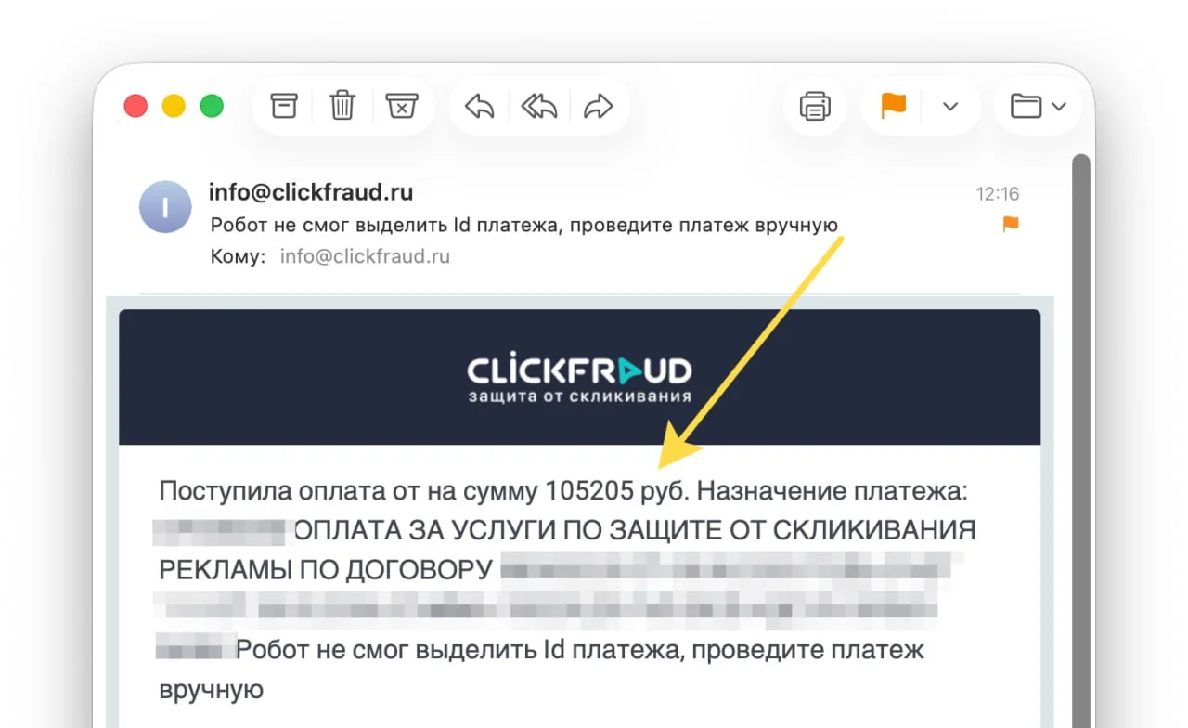Click sender name info@clickfraud.ru
This screenshot has height=728, width=1188.
click(311, 192)
